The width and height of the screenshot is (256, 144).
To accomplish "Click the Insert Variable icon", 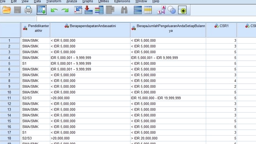I will click(x=148, y=10).
